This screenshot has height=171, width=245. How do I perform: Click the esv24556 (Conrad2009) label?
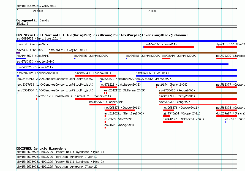pos(91,56)
